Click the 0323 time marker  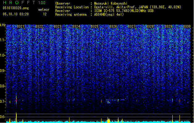[x=58, y=26]
